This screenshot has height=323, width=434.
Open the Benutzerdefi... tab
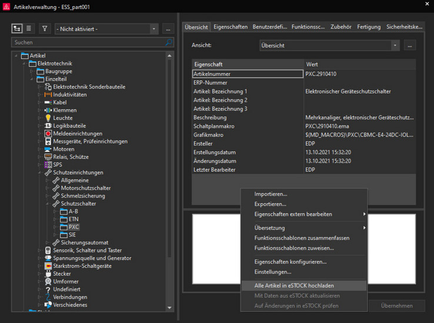tap(269, 27)
